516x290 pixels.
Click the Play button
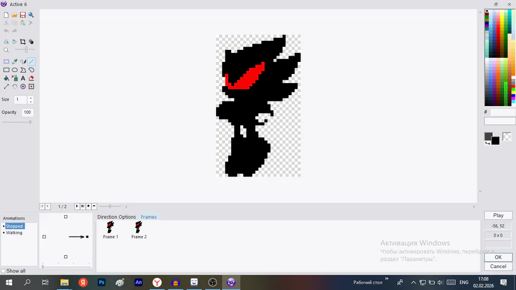498,215
